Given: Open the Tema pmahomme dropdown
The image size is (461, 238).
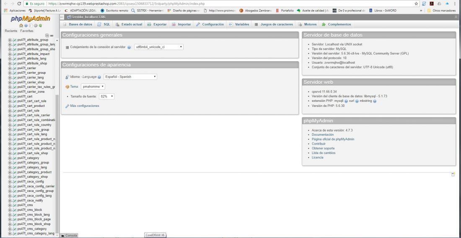Looking at the screenshot, I should 93,87.
